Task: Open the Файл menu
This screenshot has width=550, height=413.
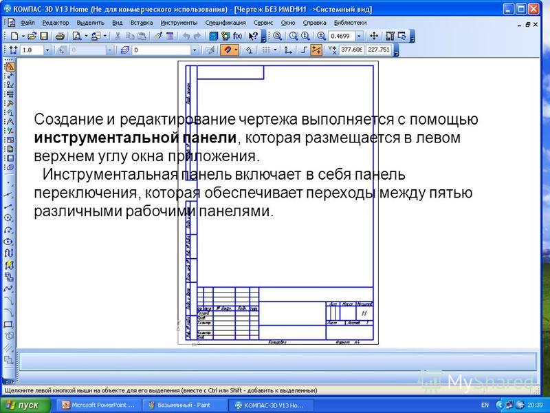Action: [27, 23]
